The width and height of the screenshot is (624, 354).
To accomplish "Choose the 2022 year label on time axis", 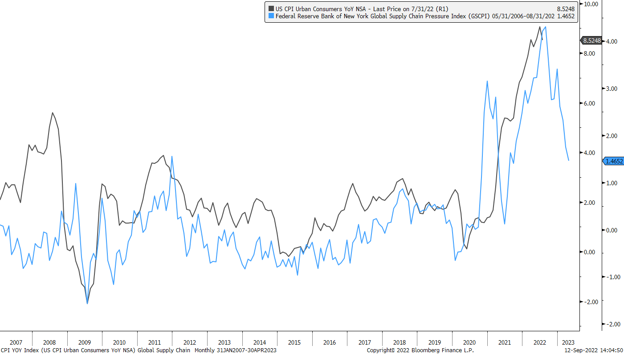I will [x=539, y=342].
